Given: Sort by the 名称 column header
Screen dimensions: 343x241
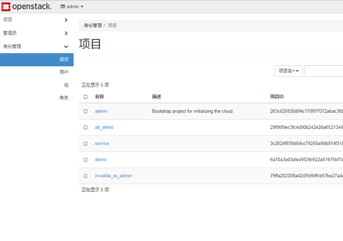Looking at the screenshot, I should [99, 97].
